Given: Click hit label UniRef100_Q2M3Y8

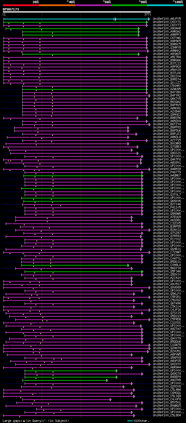Looking at the screenshot, I should (167, 387).
